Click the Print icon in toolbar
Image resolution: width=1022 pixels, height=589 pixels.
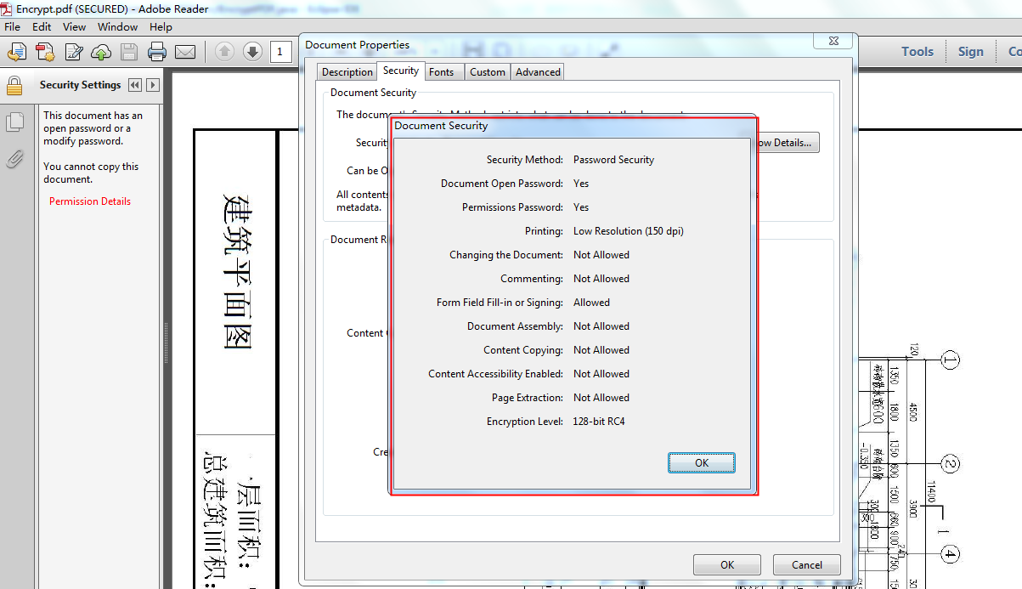157,52
